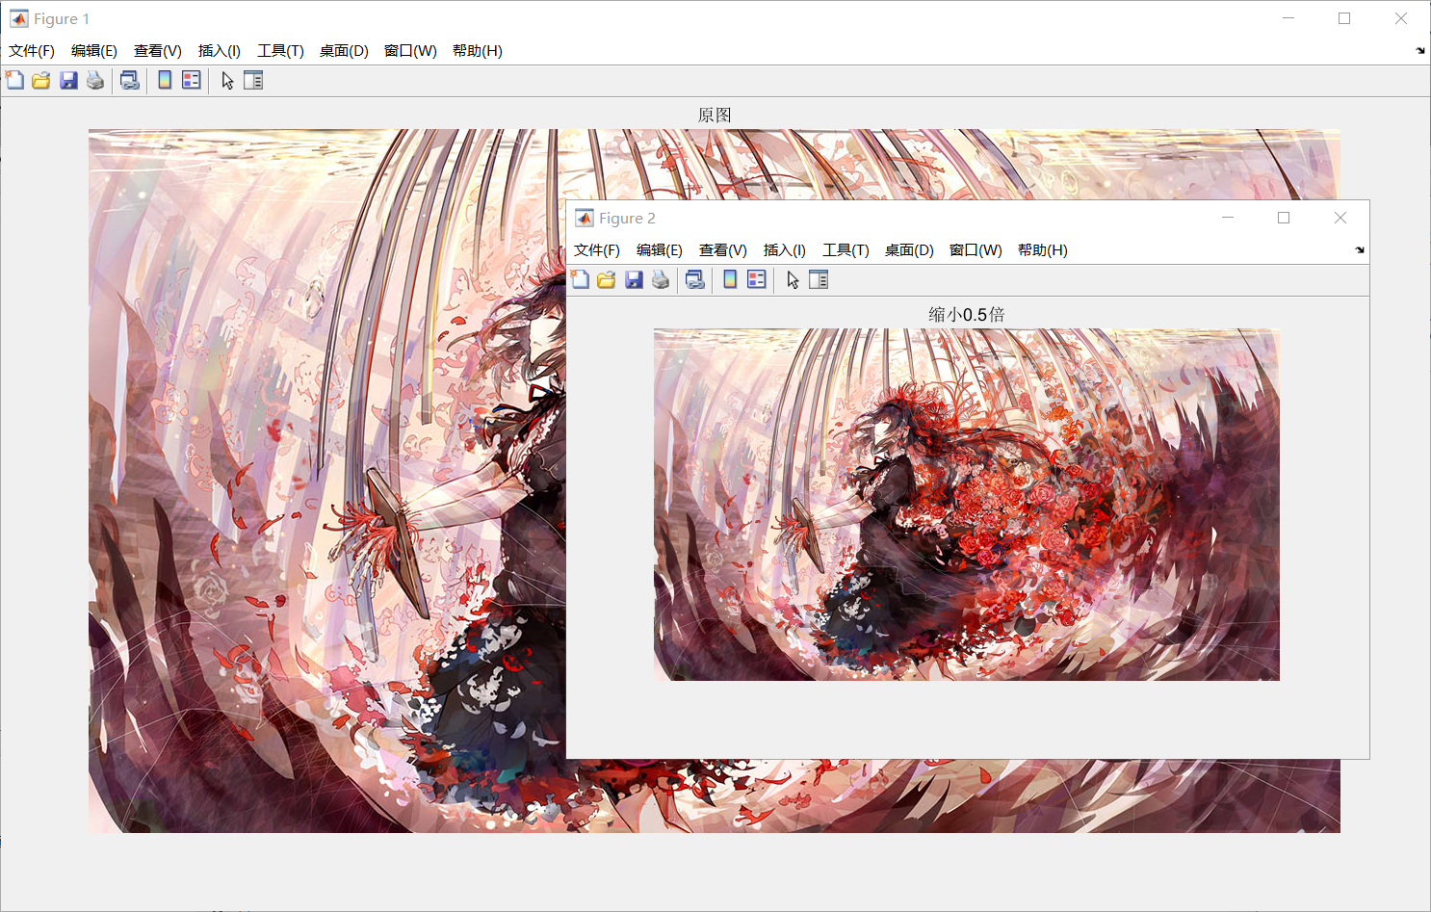This screenshot has width=1431, height=912.
Task: Open 文件(F) menu in Figure 1
Action: point(32,51)
